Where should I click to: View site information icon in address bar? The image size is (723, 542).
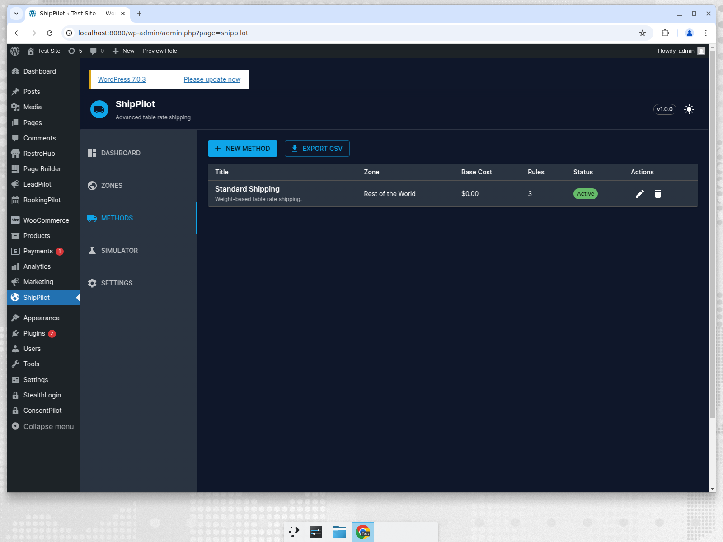(x=69, y=33)
